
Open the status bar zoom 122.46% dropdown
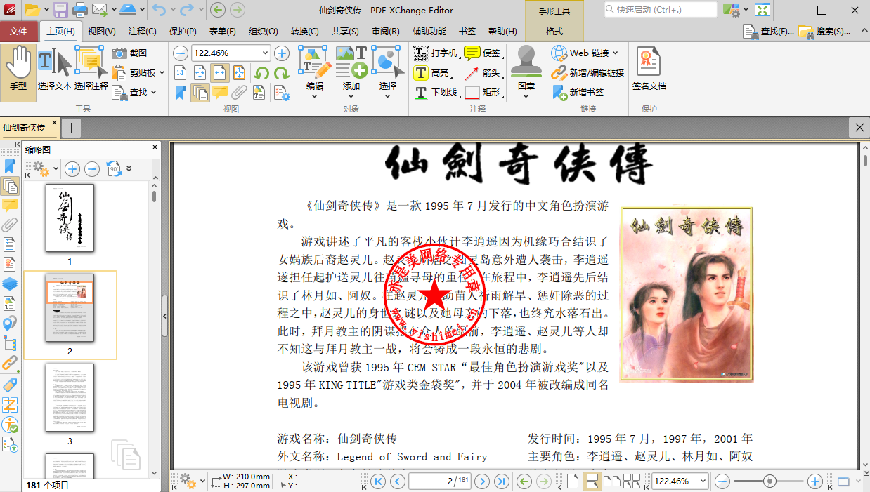(x=702, y=481)
